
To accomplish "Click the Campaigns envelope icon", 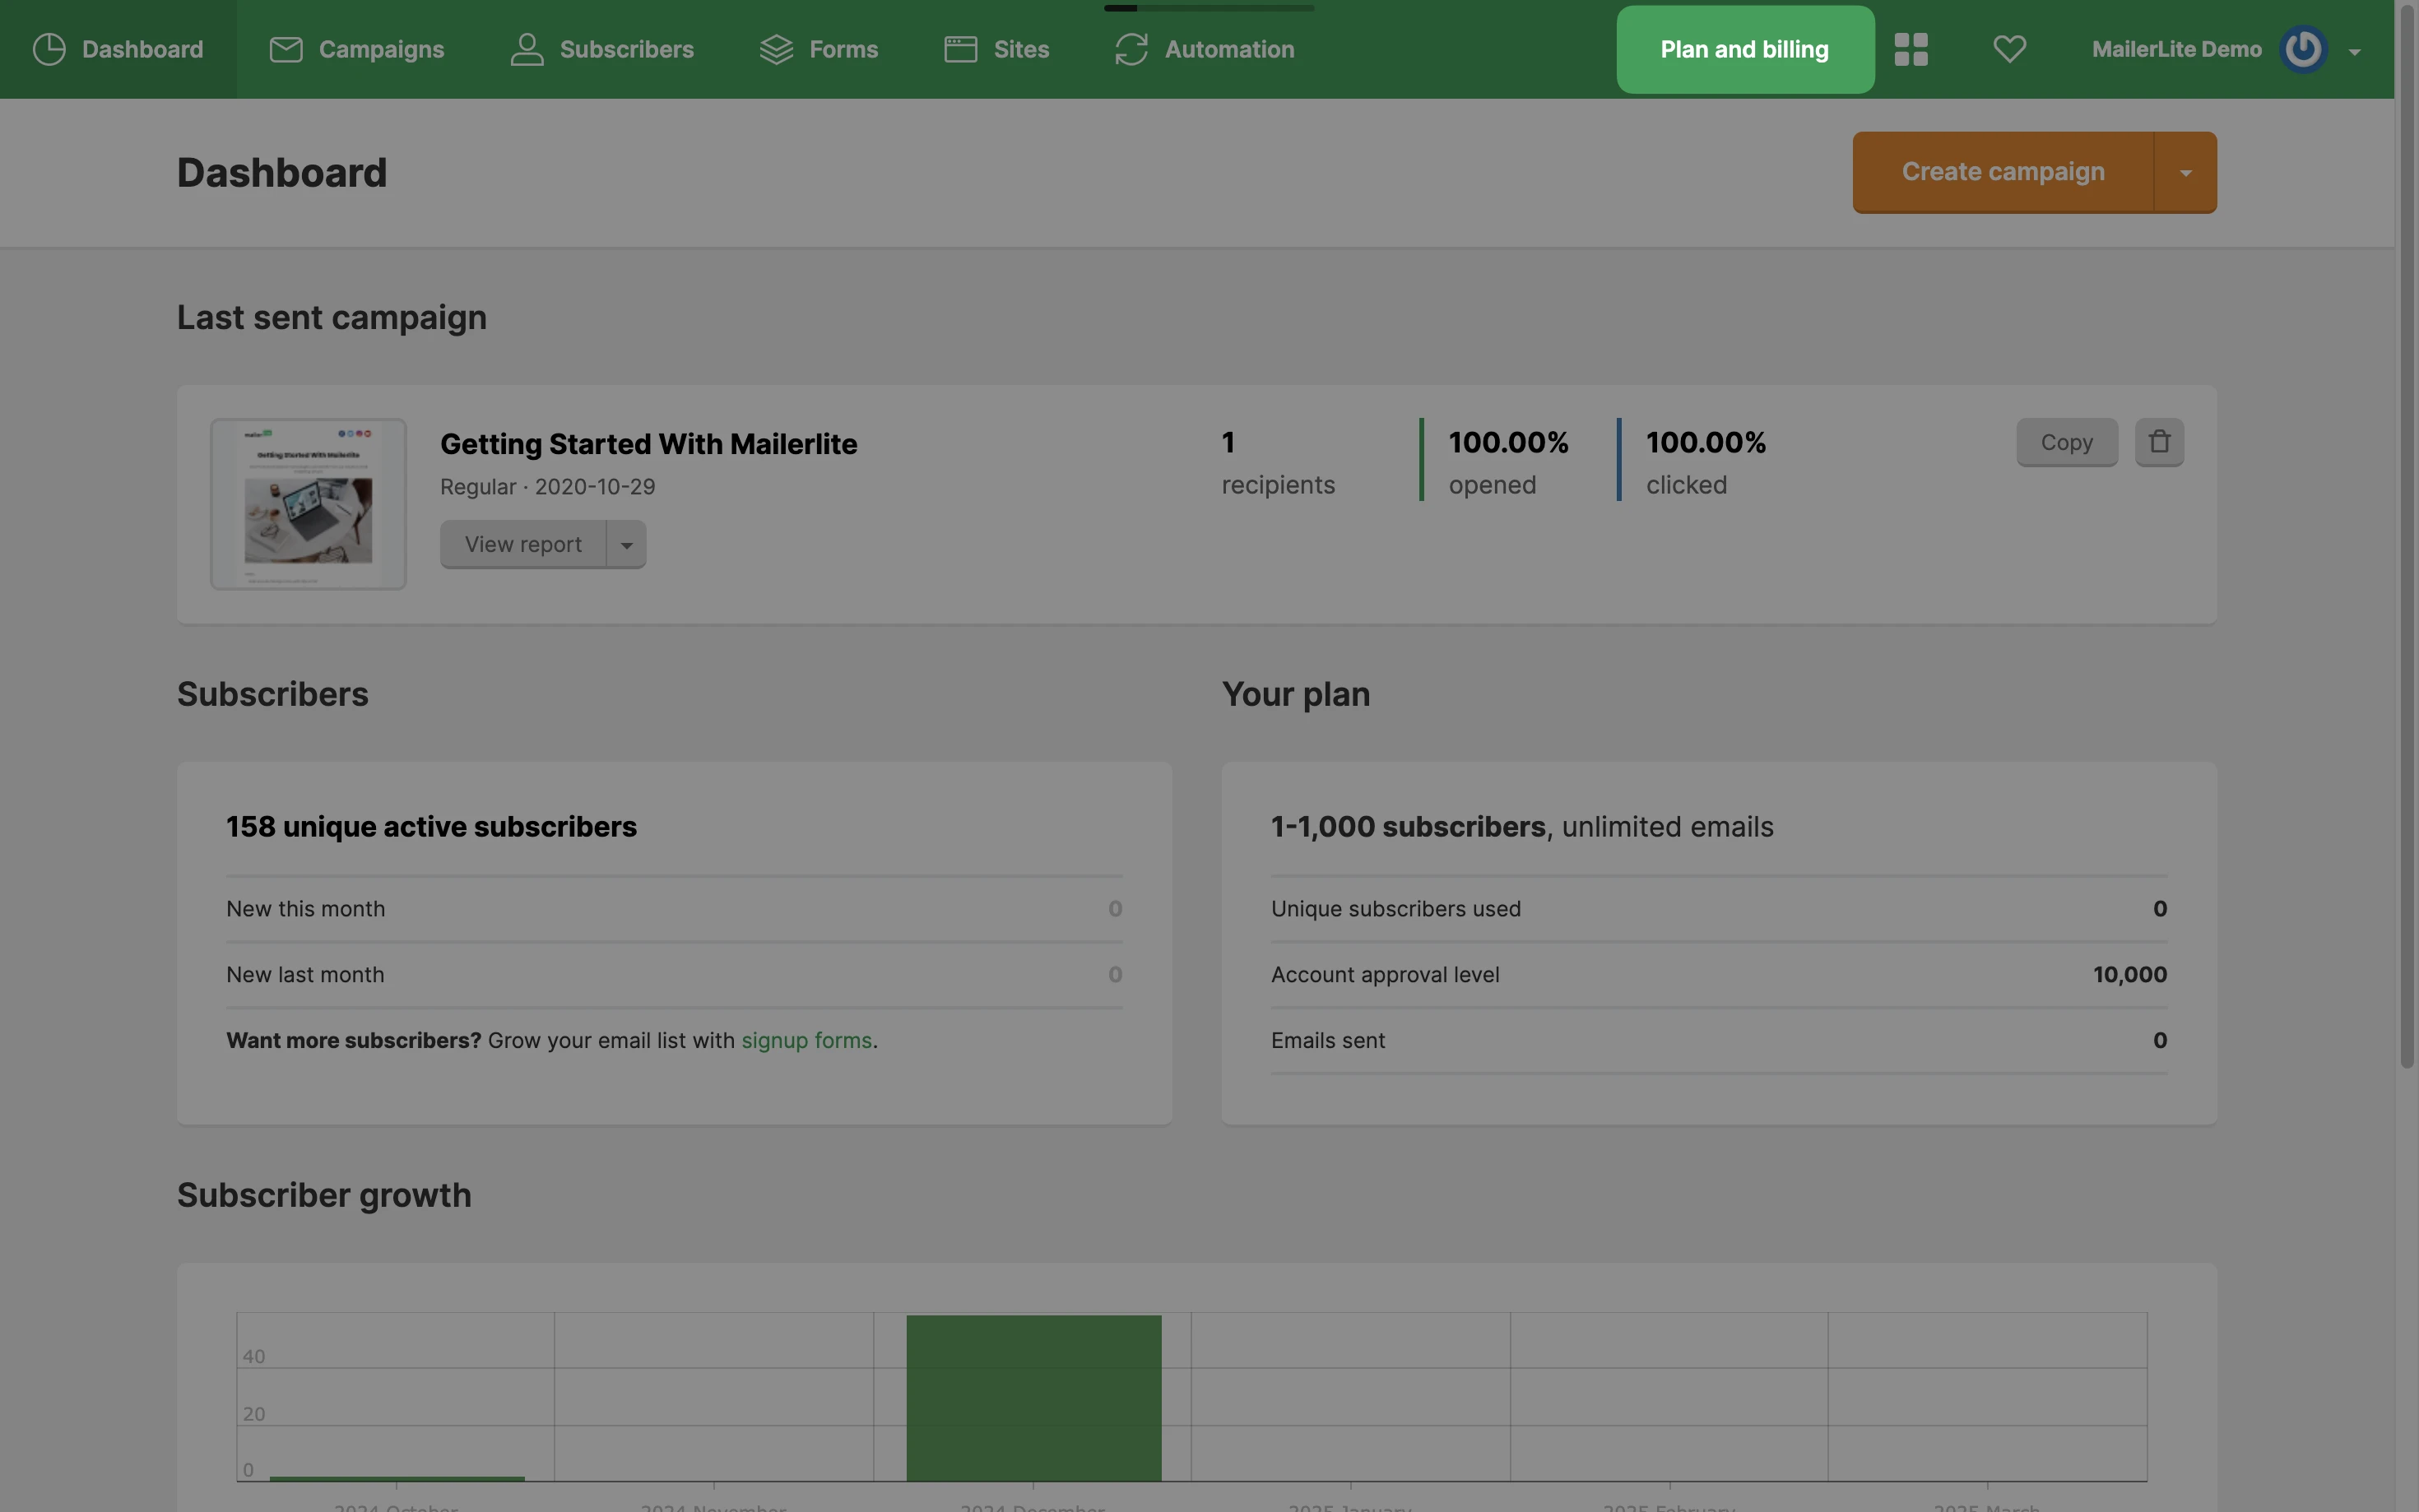I will pos(286,49).
